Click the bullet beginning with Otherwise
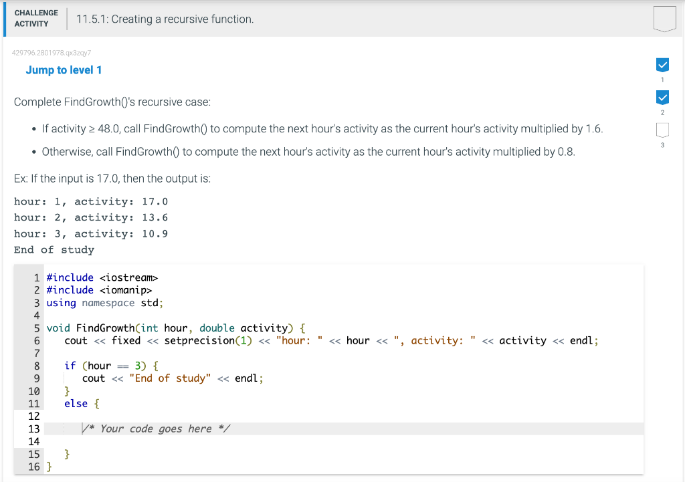The width and height of the screenshot is (685, 482). pos(308,152)
